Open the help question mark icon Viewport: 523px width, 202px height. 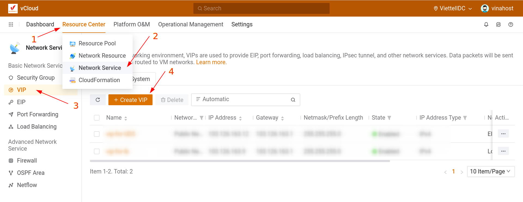(x=510, y=24)
